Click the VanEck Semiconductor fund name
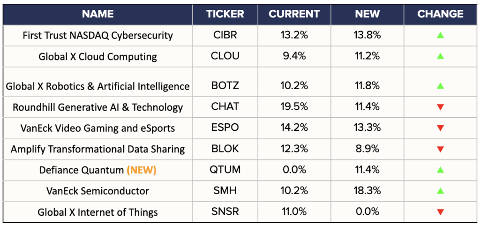 [97, 191]
